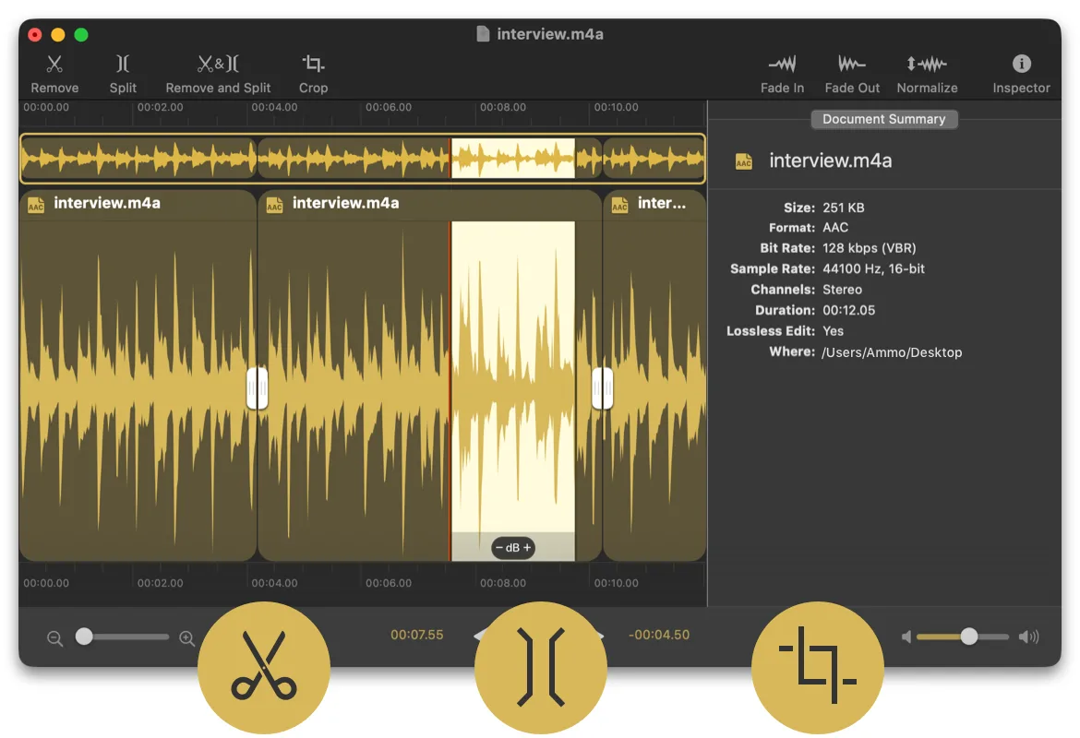The width and height of the screenshot is (1080, 738).
Task: Click Bit Rate value 128 kbps (VBR)
Action: tap(870, 248)
